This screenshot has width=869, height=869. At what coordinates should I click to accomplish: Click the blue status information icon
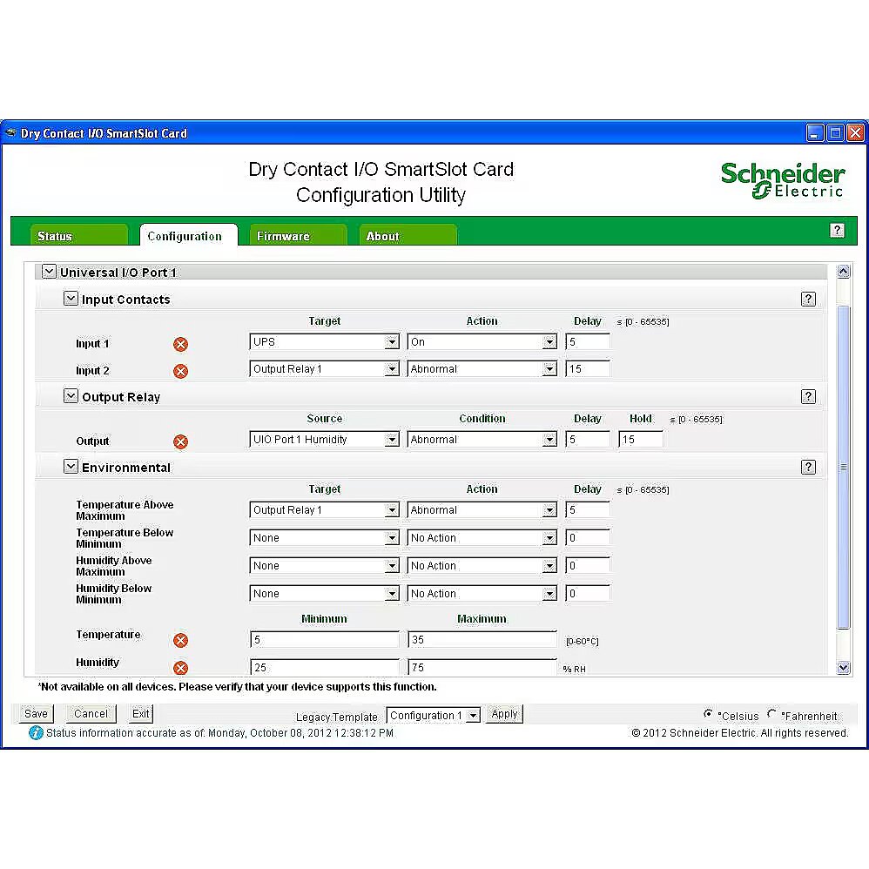pyautogui.click(x=36, y=732)
